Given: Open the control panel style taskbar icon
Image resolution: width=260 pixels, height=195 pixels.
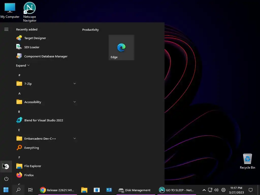Looking at the screenshot, I should tap(109, 190).
